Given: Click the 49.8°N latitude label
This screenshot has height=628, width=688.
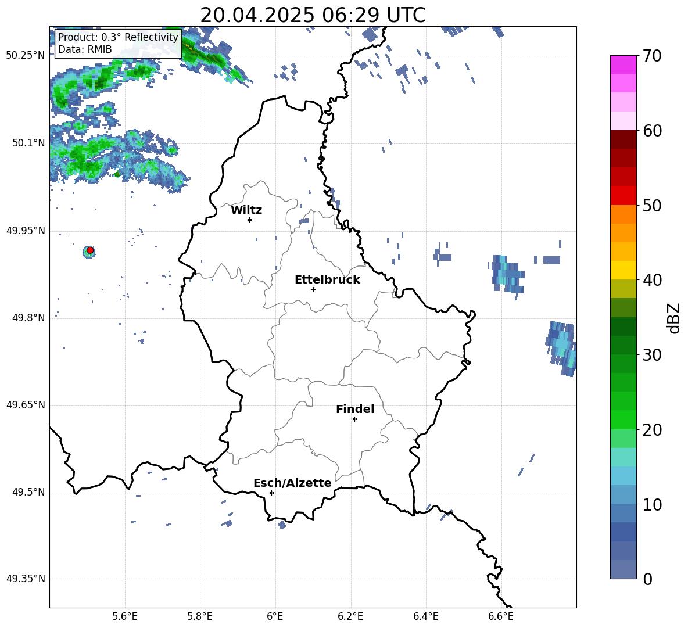Looking at the screenshot, I should pyautogui.click(x=28, y=318).
